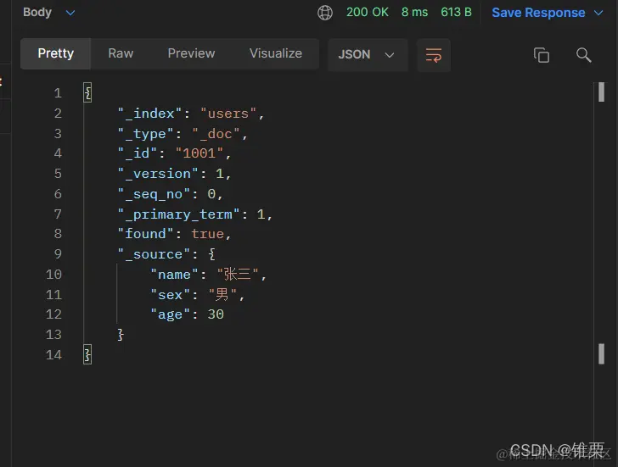This screenshot has width=618, height=467.
Task: Switch to the Raw tab
Action: click(121, 53)
